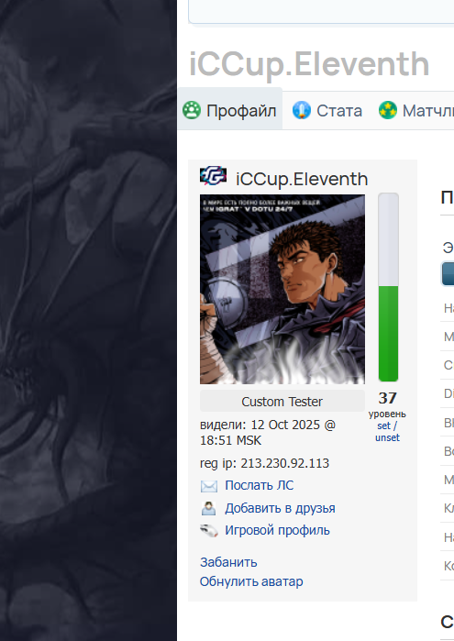Screen dimensions: 454x641
Task: Click the level number 37
Action: click(387, 398)
